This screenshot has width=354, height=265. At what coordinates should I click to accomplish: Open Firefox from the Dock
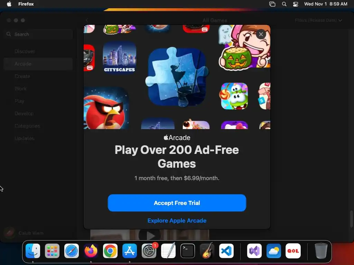pos(91,251)
